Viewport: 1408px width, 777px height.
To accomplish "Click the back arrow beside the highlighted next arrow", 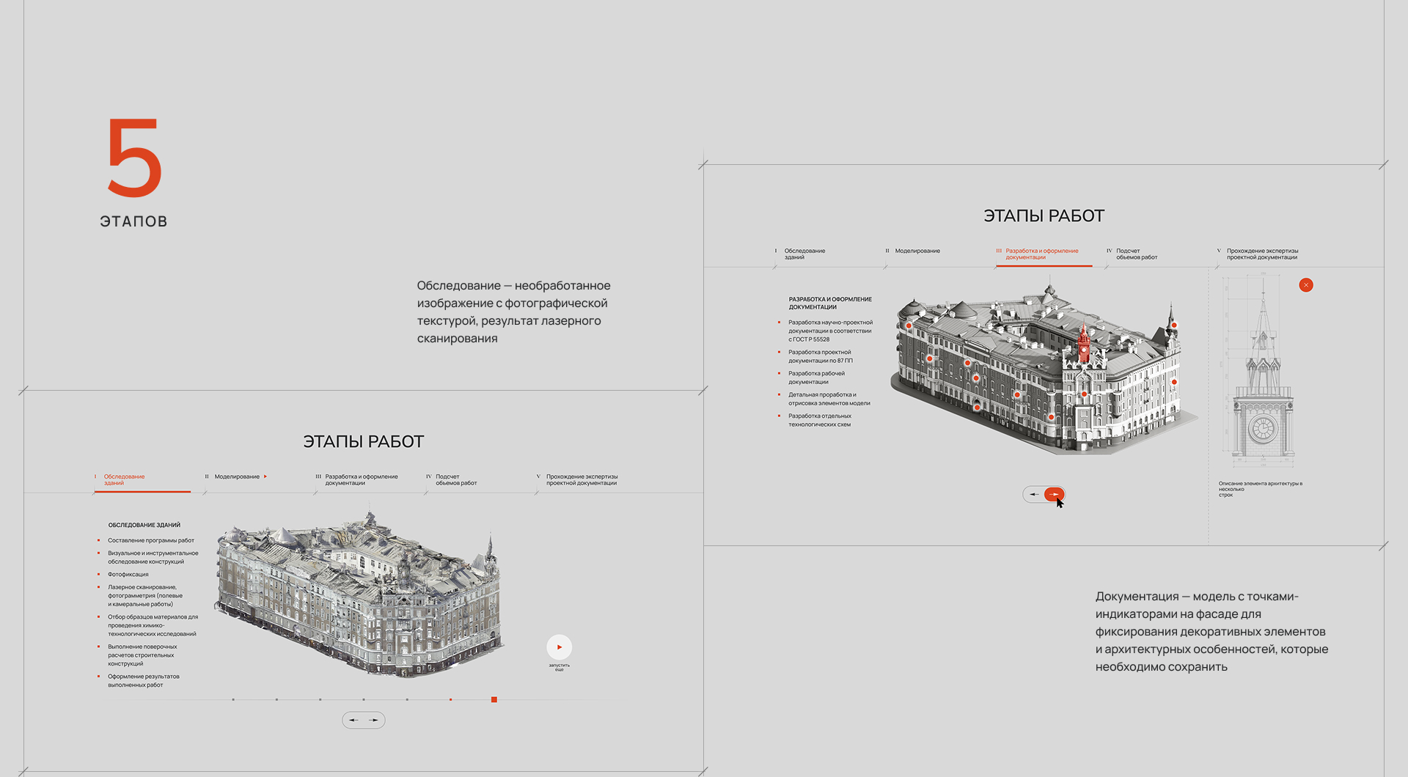I will point(1035,493).
